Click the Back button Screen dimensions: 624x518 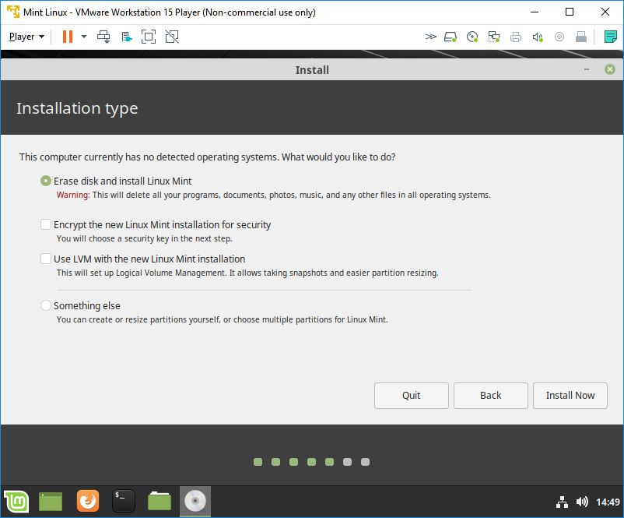(x=491, y=396)
